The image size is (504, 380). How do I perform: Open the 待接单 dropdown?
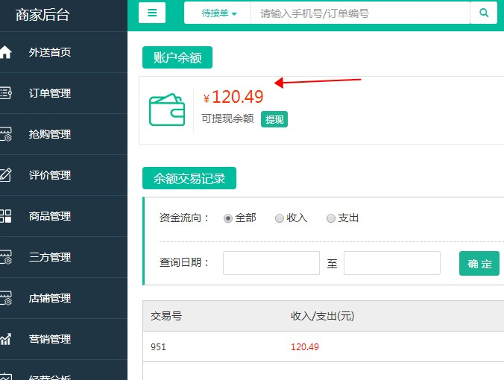218,13
